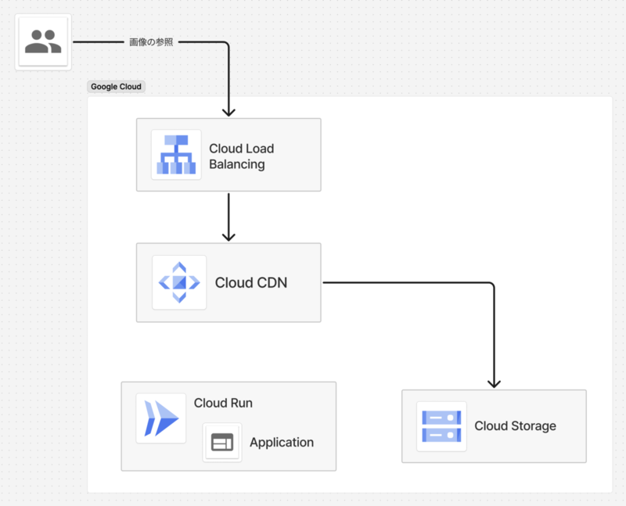Screen dimensions: 626x506
Task: Select the Cloud Run icon
Action: click(161, 418)
